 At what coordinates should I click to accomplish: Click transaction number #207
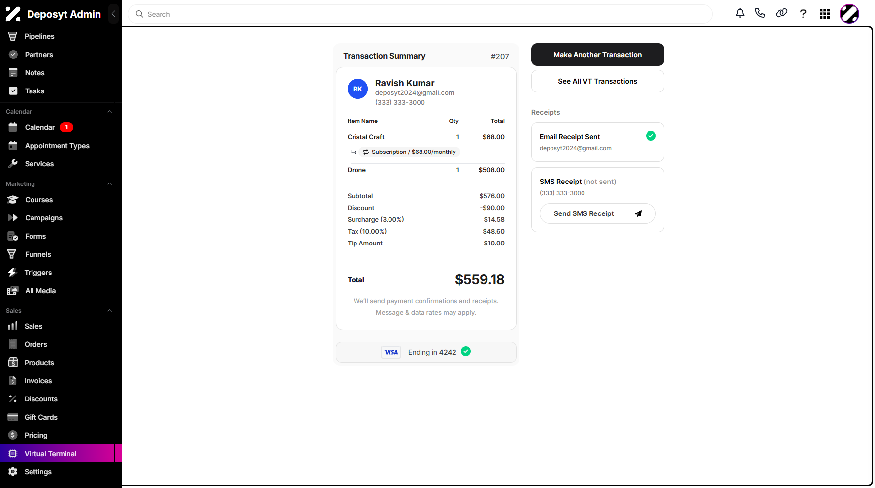[500, 57]
